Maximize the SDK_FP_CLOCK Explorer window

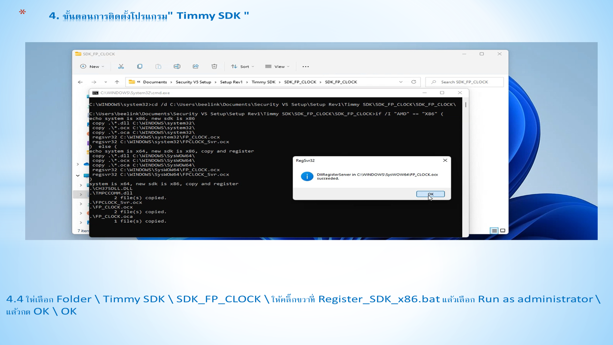[x=482, y=54]
